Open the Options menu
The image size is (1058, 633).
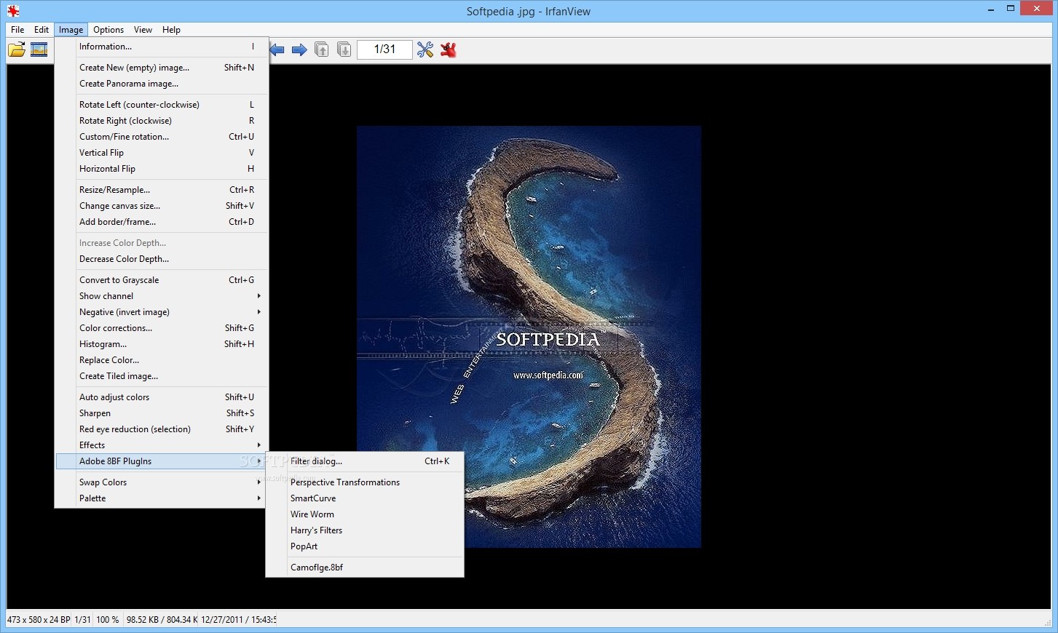pos(108,30)
